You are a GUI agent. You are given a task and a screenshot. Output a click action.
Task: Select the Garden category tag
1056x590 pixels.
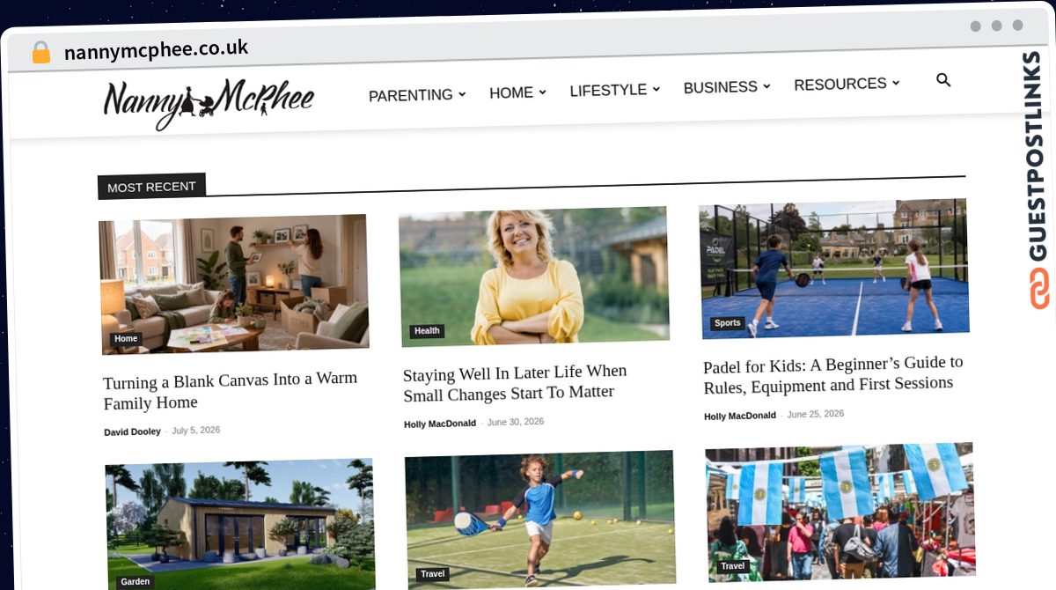tap(135, 582)
